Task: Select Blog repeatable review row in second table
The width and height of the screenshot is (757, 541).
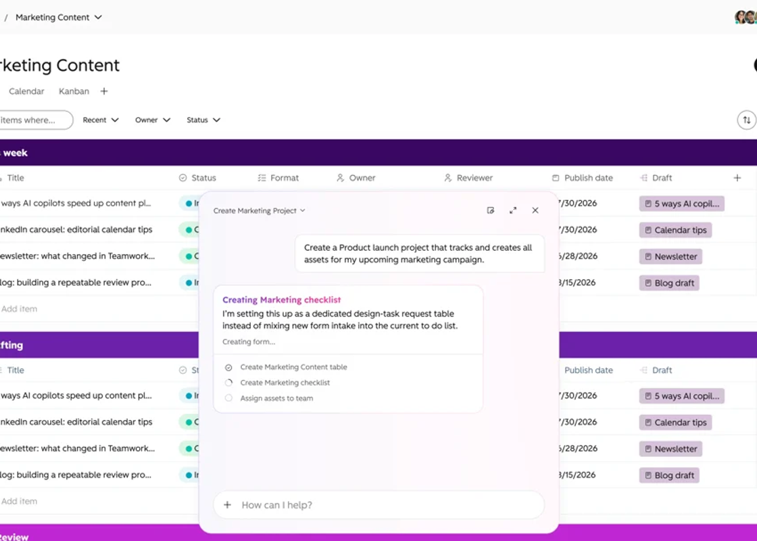Action: point(76,475)
